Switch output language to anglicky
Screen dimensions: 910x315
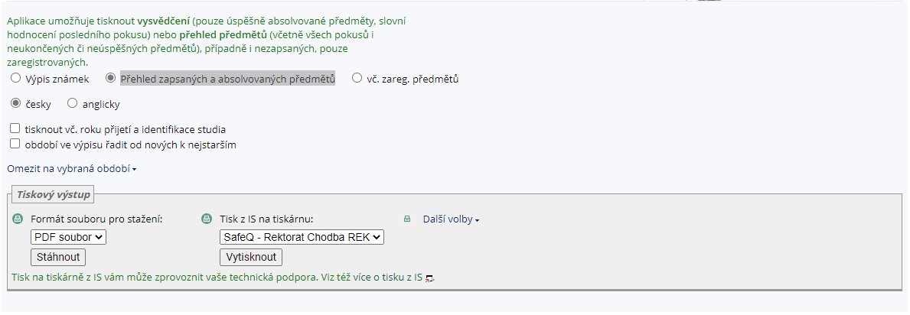coord(72,103)
